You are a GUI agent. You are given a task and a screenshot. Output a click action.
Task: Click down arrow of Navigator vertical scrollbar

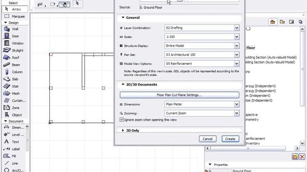click(302, 143)
